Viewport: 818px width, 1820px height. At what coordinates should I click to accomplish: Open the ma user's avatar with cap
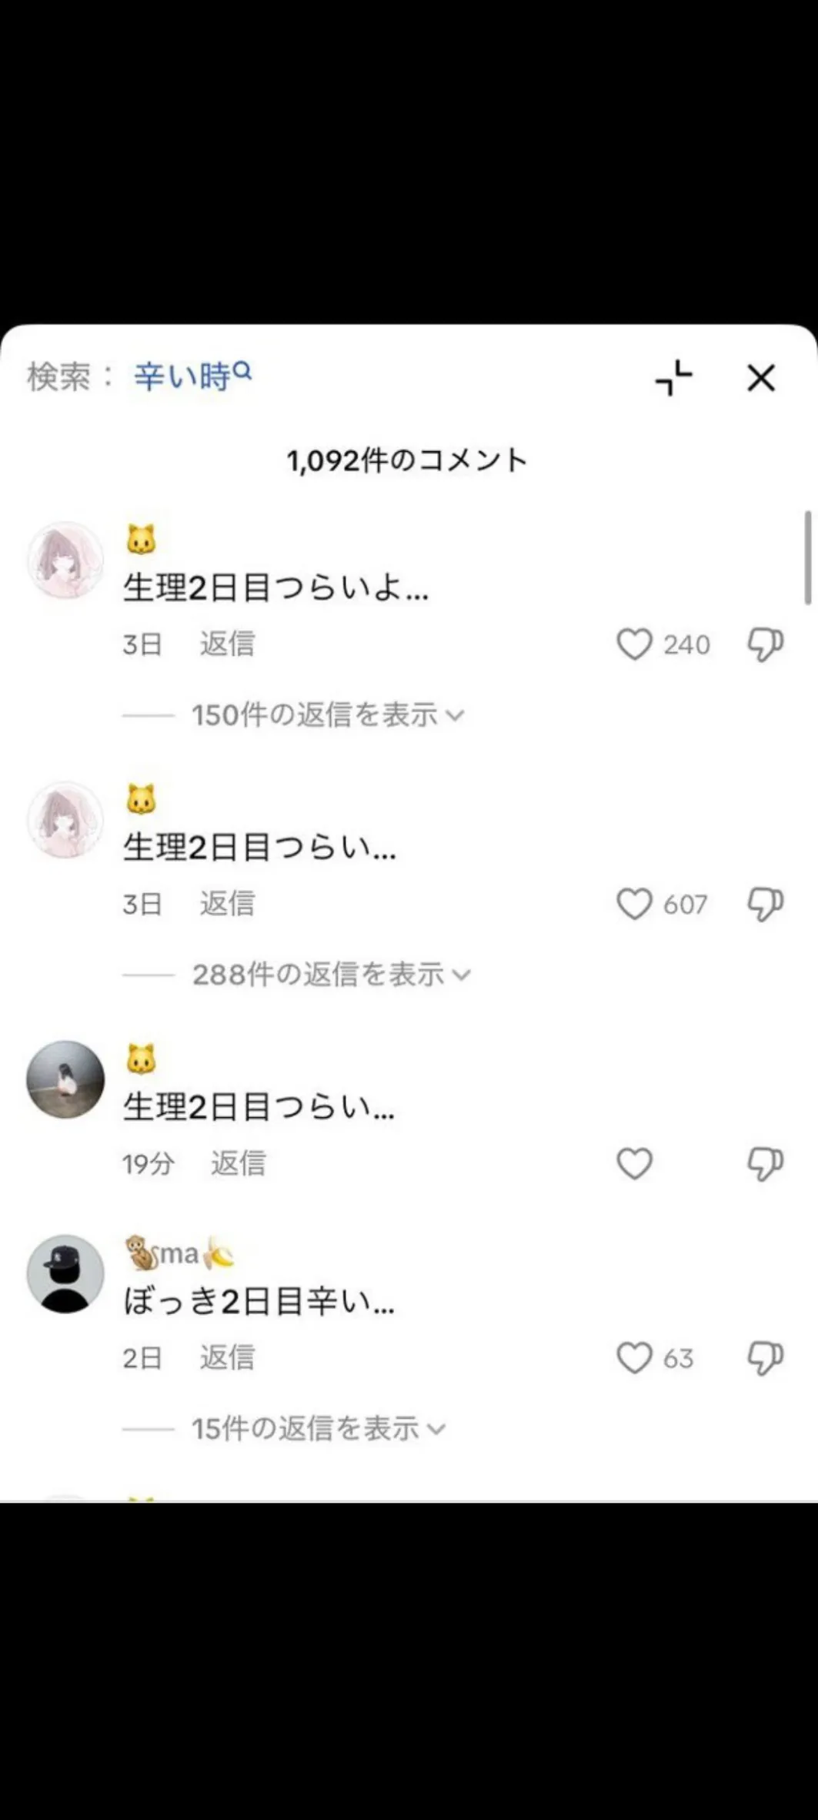coord(65,1274)
